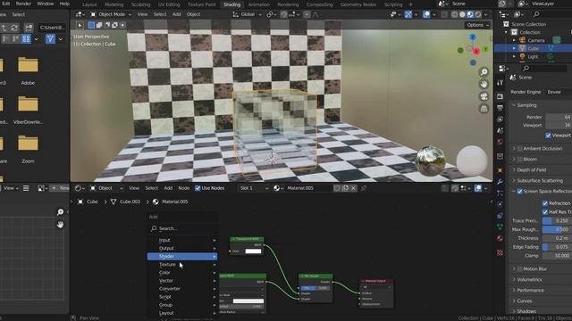The image size is (572, 321).
Task: Open the Shader submenu in Add menu
Action: click(x=182, y=256)
